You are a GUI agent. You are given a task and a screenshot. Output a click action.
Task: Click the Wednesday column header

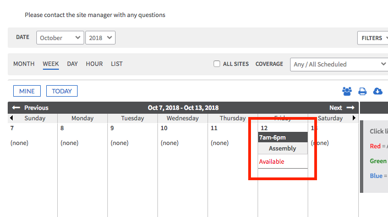(183, 118)
